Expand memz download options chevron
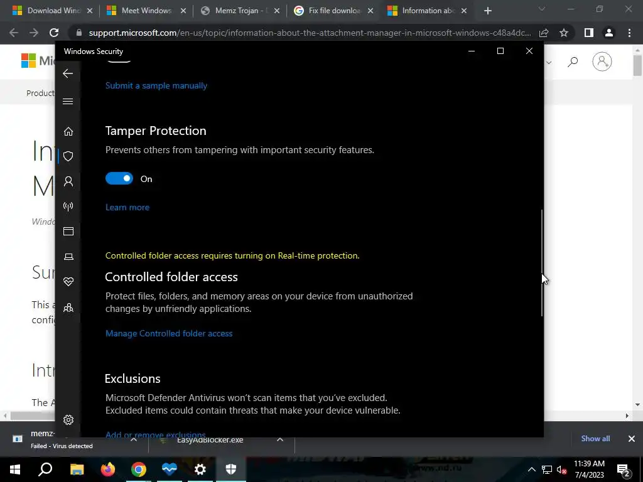Viewport: 643px width, 482px height. [134, 439]
